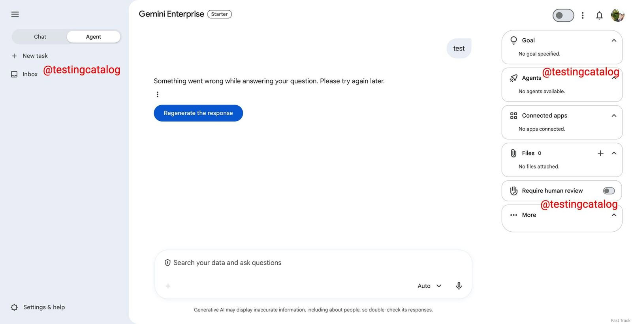Click the search input field to ask a question
The width and height of the screenshot is (632, 324).
[276, 262]
